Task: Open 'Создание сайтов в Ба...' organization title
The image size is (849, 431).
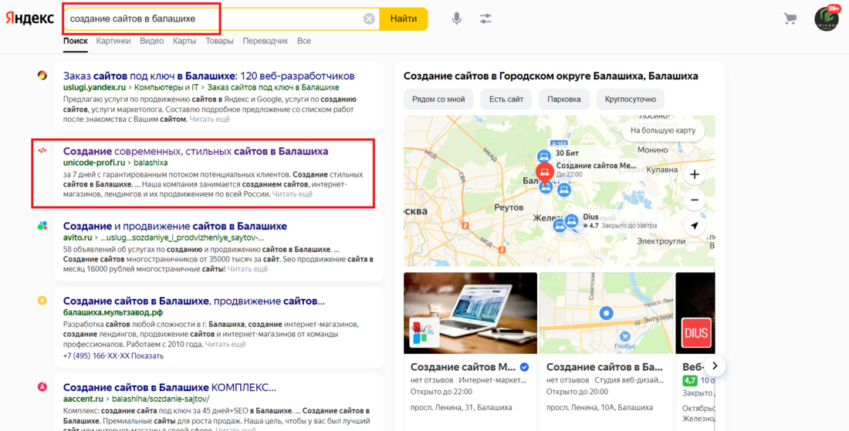Action: [x=605, y=367]
